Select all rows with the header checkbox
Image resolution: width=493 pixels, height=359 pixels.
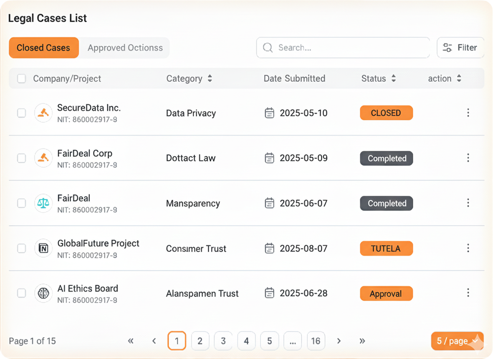click(x=21, y=78)
